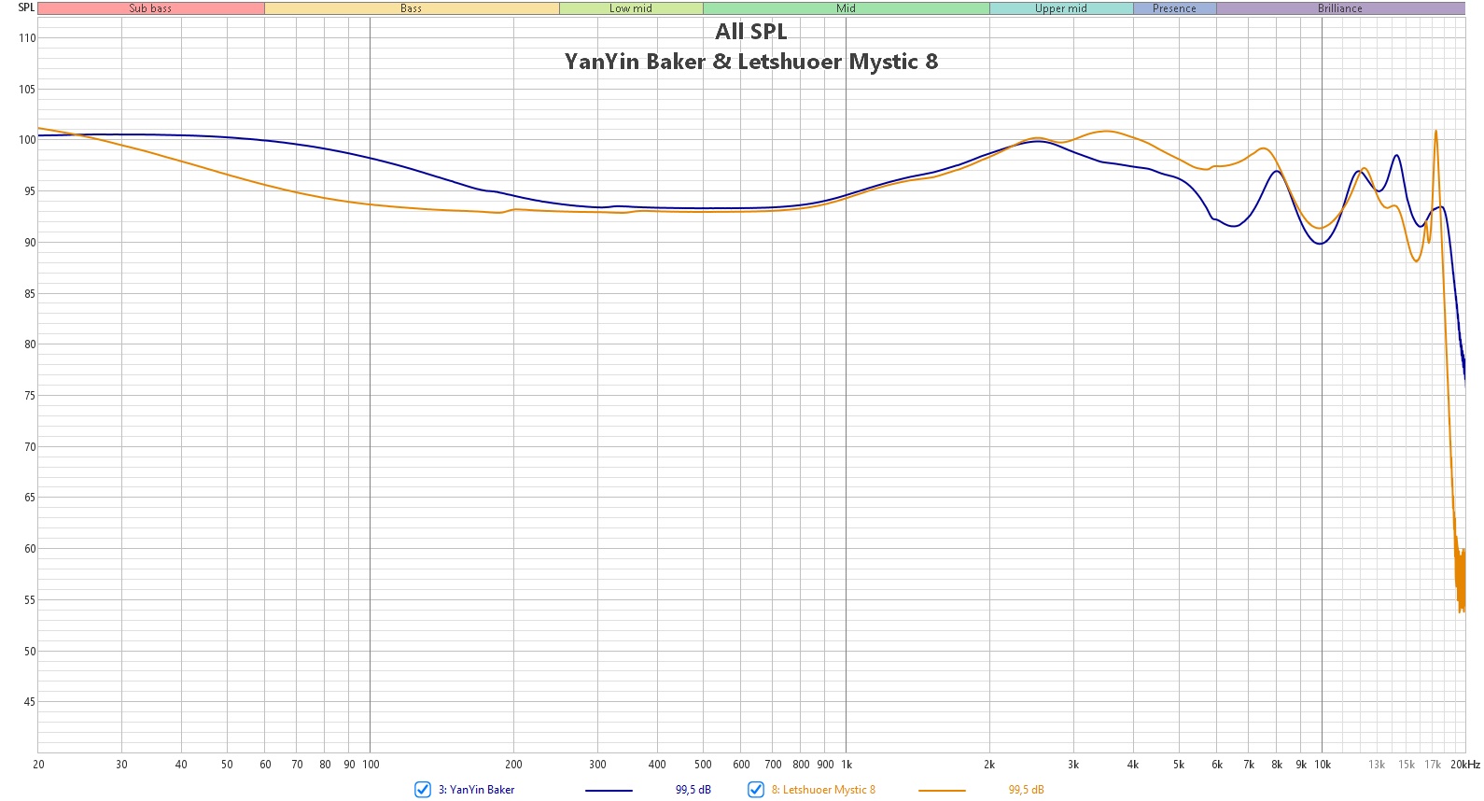Viewport: 1484px width, 801px height.
Task: Click the 200 Hz frequency axis label
Action: pyautogui.click(x=513, y=765)
